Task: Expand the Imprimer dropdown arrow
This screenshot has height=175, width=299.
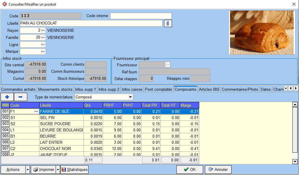Action: coord(58,170)
